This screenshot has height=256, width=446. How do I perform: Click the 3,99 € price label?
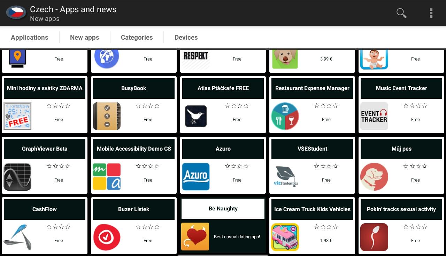tap(326, 59)
